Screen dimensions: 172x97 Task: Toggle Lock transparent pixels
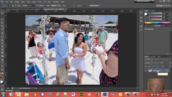click(149, 67)
